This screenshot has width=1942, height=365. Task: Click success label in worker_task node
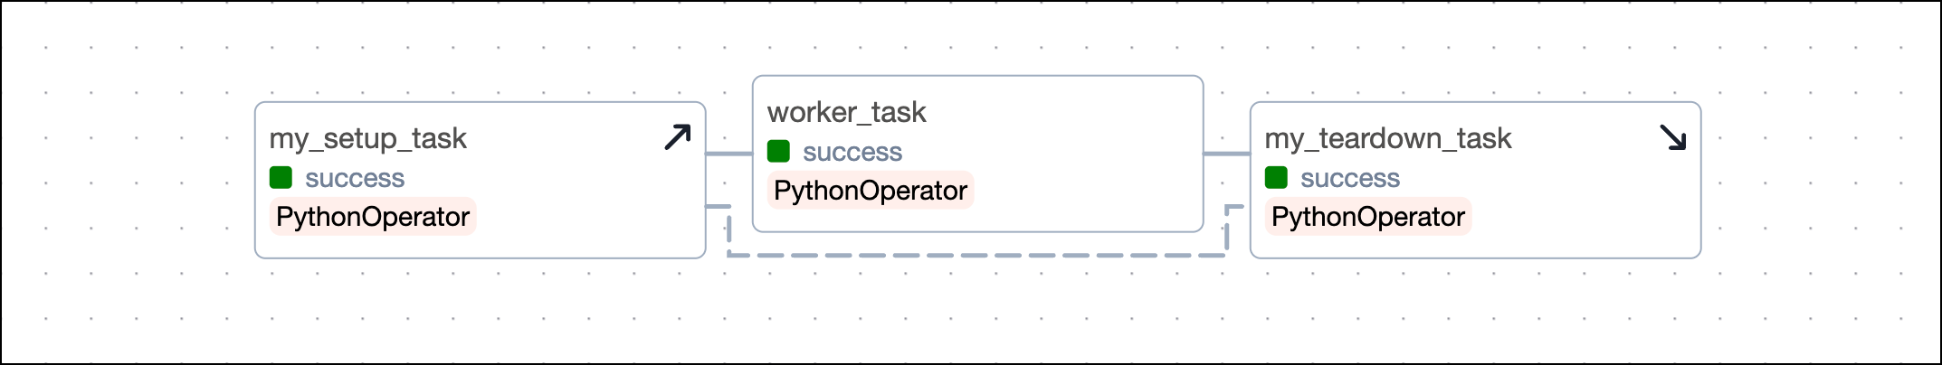852,152
